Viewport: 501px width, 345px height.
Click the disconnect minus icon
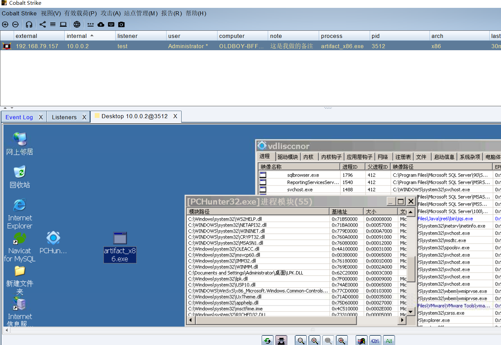15,24
